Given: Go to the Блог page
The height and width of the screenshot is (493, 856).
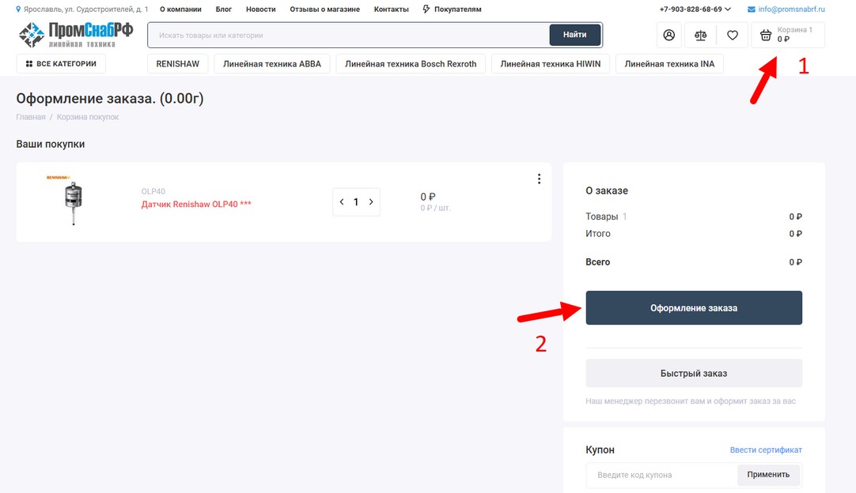Looking at the screenshot, I should [224, 9].
